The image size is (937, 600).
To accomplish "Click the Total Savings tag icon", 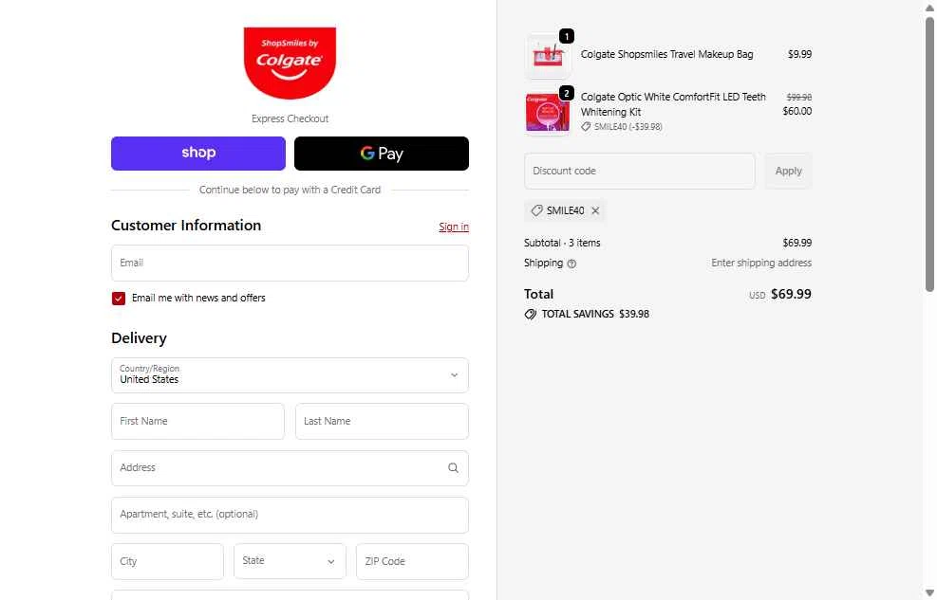I will tap(530, 315).
